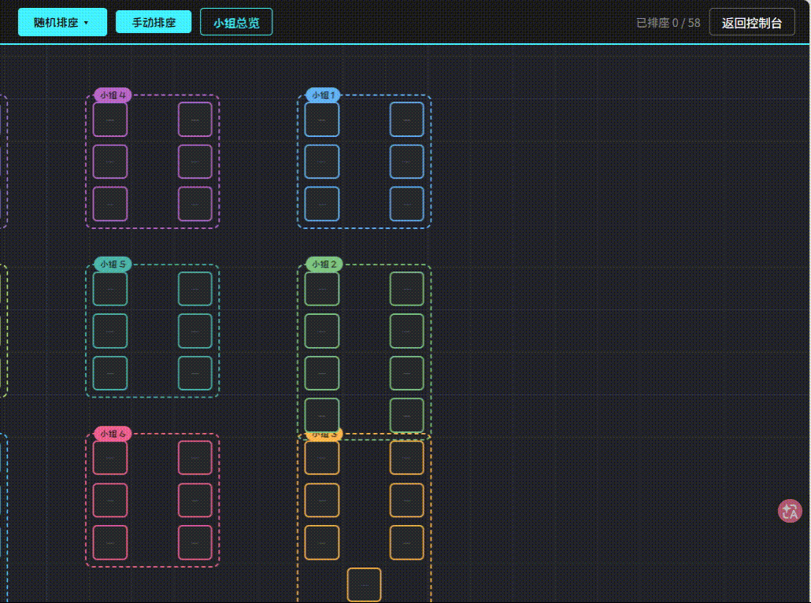Pick the top-left seat in 小组 4
This screenshot has height=603, width=811.
110,120
